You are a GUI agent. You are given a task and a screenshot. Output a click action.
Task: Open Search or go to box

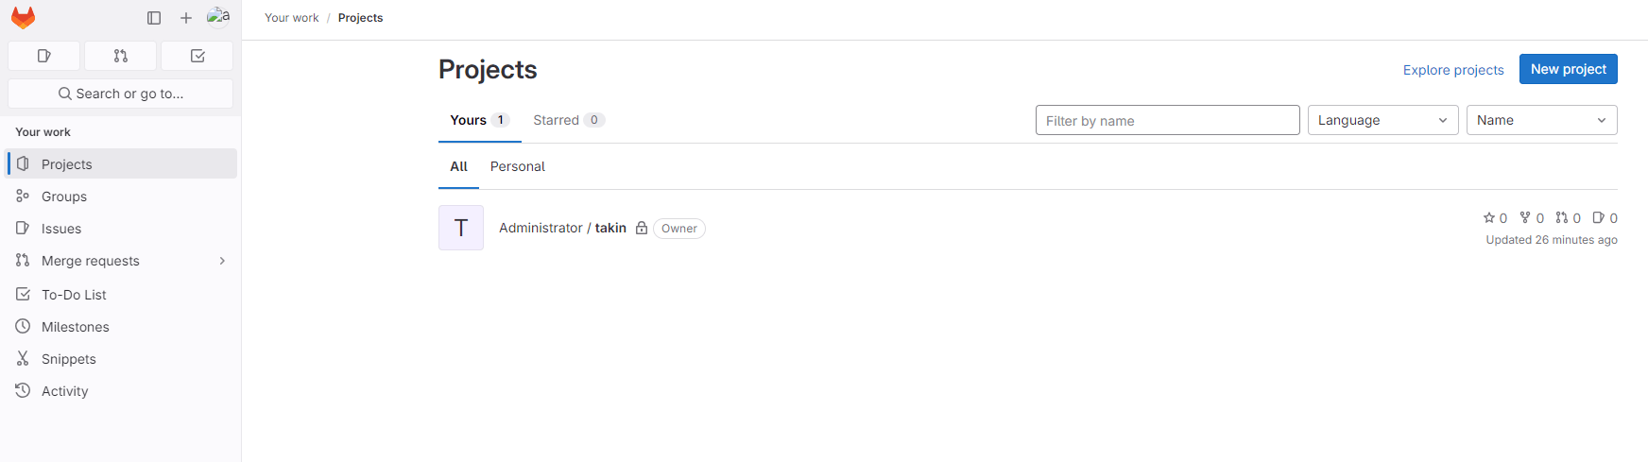click(120, 94)
